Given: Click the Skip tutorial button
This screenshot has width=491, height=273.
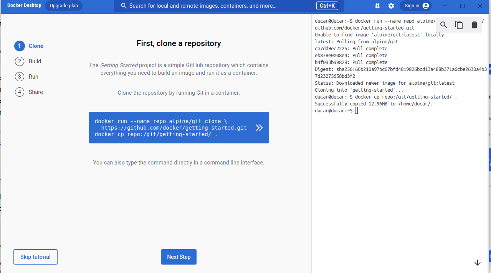Looking at the screenshot, I should click(35, 257).
